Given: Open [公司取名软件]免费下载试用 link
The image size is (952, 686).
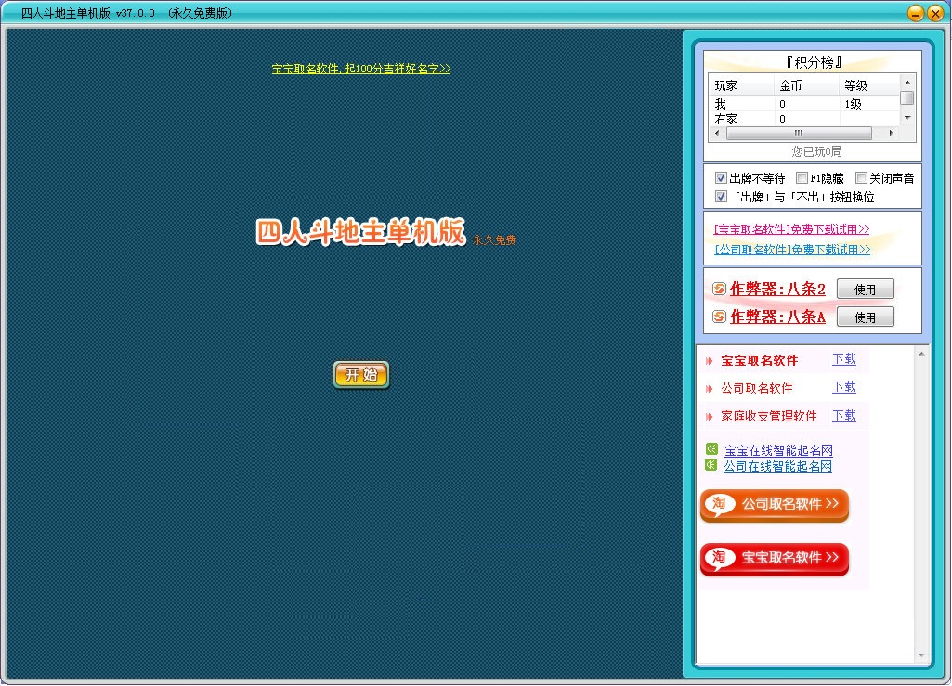Looking at the screenshot, I should [x=792, y=250].
